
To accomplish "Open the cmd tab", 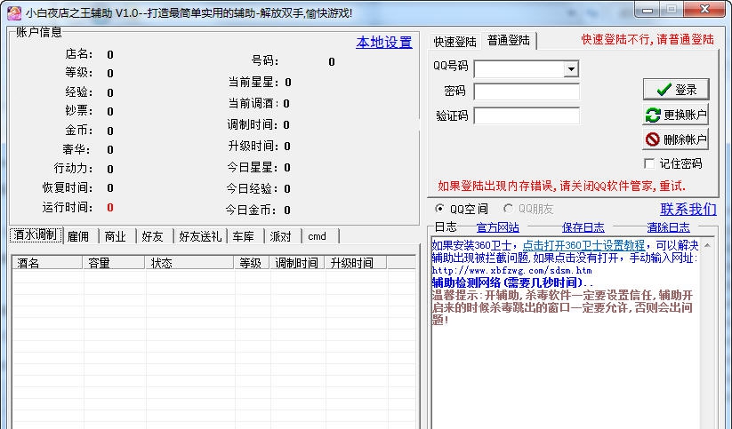I will pyautogui.click(x=318, y=236).
